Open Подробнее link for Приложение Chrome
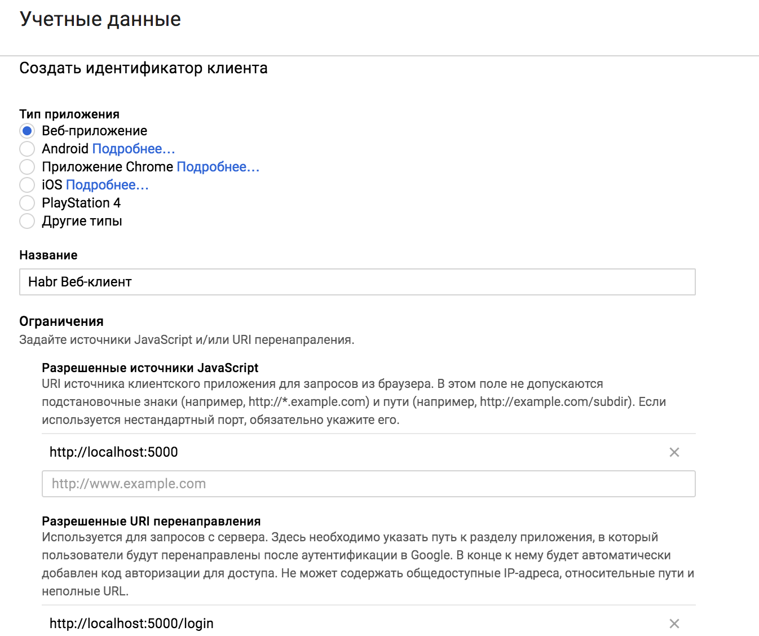This screenshot has width=759, height=636. click(218, 167)
